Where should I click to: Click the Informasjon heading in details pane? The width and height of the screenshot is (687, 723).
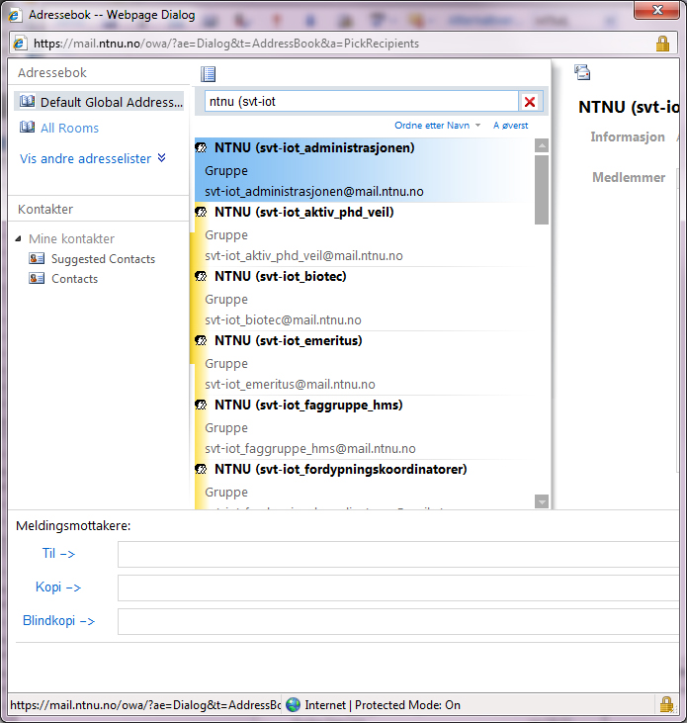click(628, 136)
